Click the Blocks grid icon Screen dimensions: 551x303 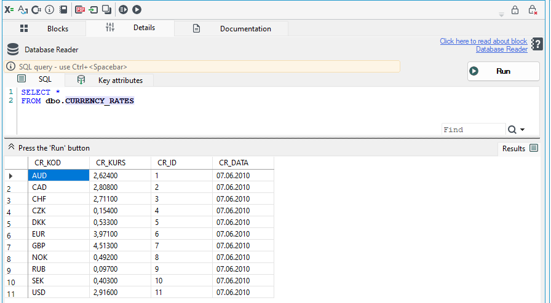[x=24, y=28]
